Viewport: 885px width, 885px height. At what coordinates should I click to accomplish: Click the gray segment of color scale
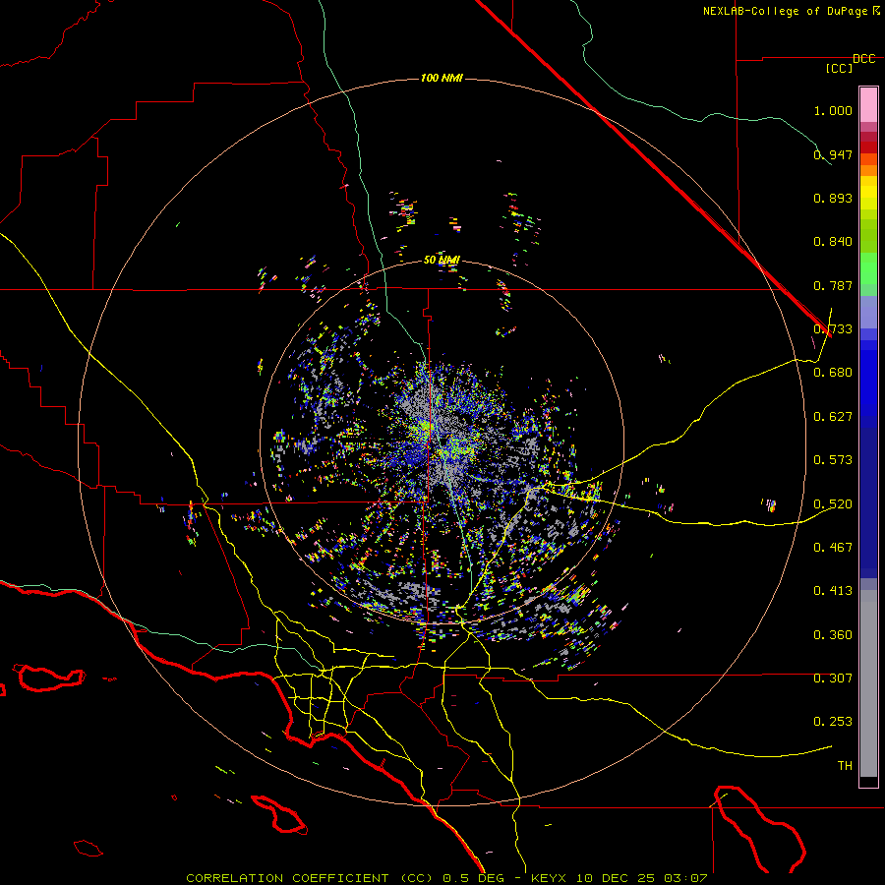coord(868,683)
